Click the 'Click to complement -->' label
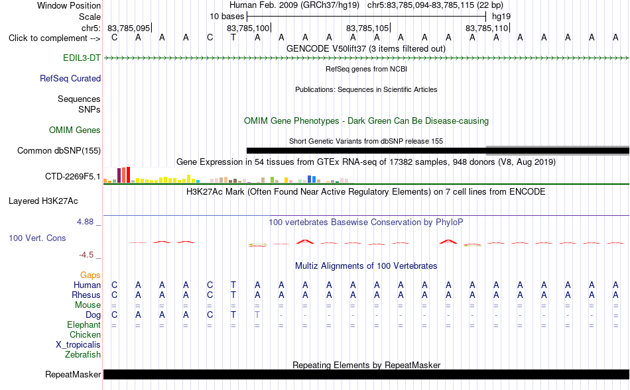 [x=54, y=38]
